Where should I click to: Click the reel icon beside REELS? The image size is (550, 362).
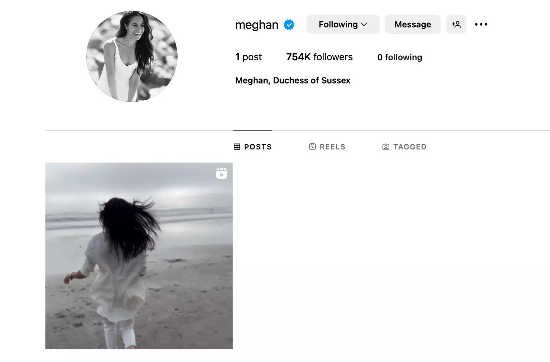312,147
